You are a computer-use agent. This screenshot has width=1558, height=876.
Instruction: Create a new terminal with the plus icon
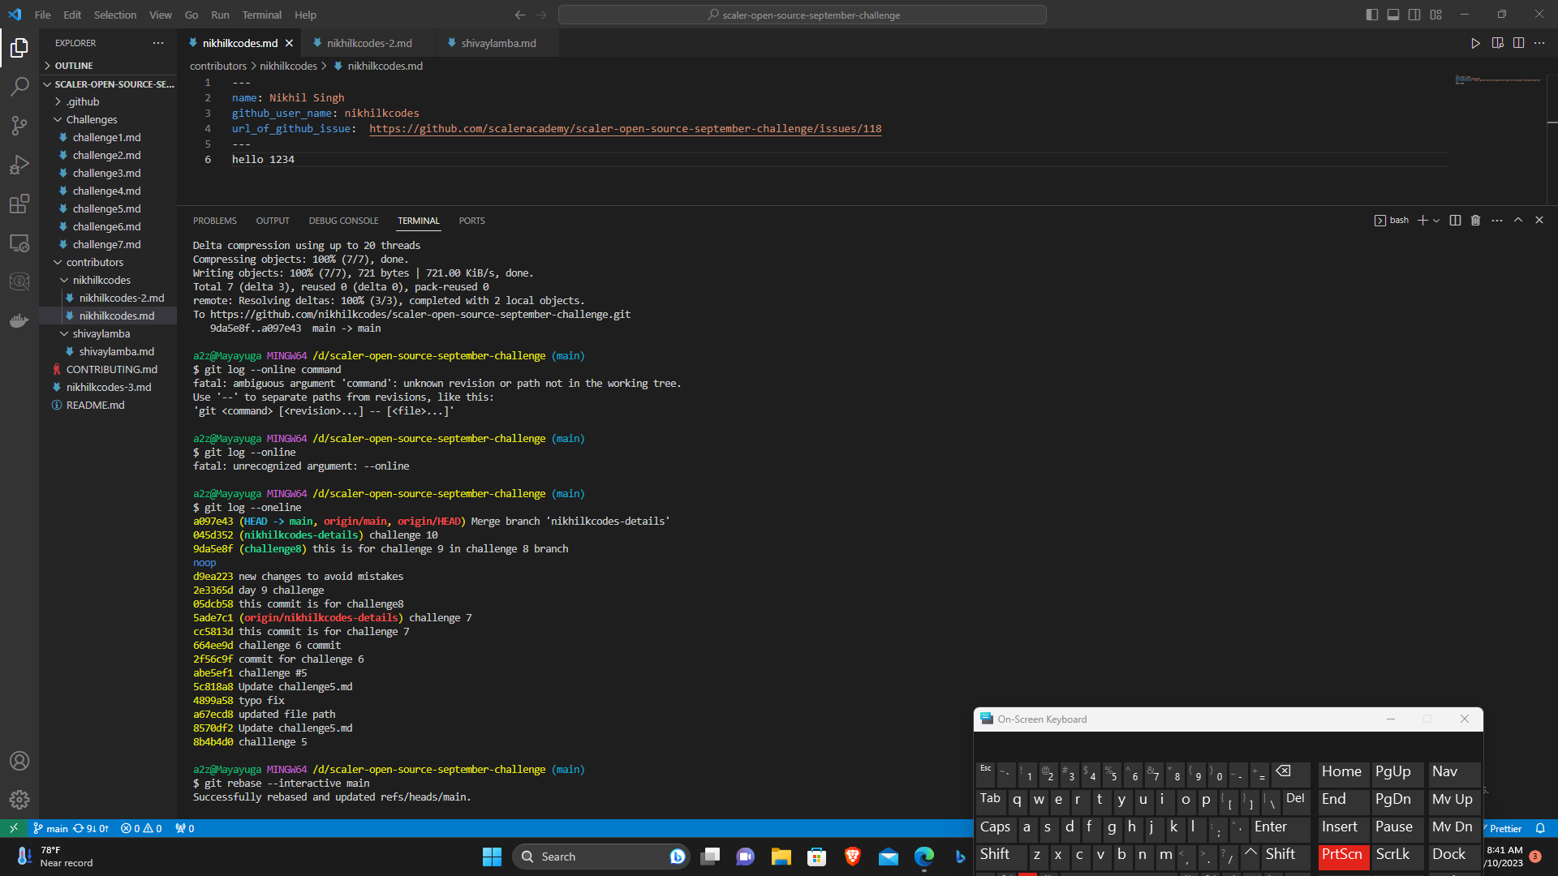pos(1422,220)
